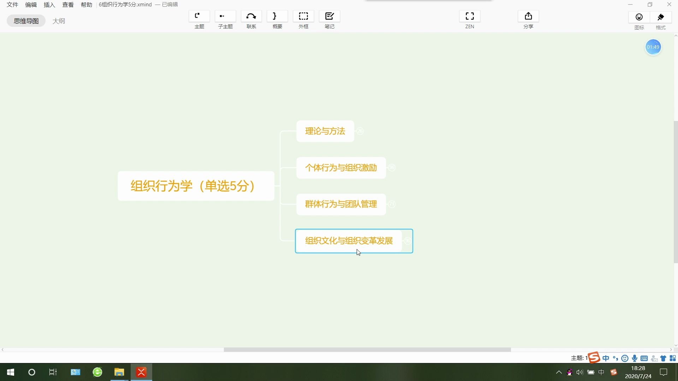Open the 编辑 menu
This screenshot has width=678, height=381.
pos(31,5)
